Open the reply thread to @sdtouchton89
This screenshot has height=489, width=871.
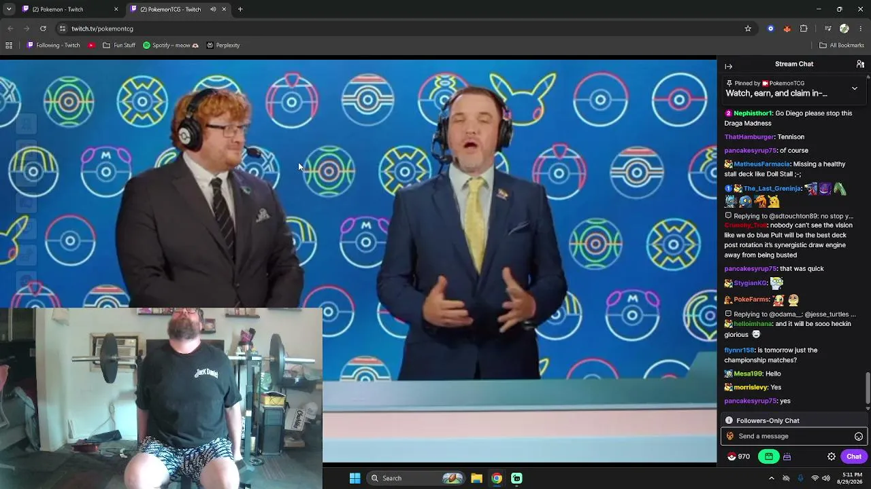[789, 216]
